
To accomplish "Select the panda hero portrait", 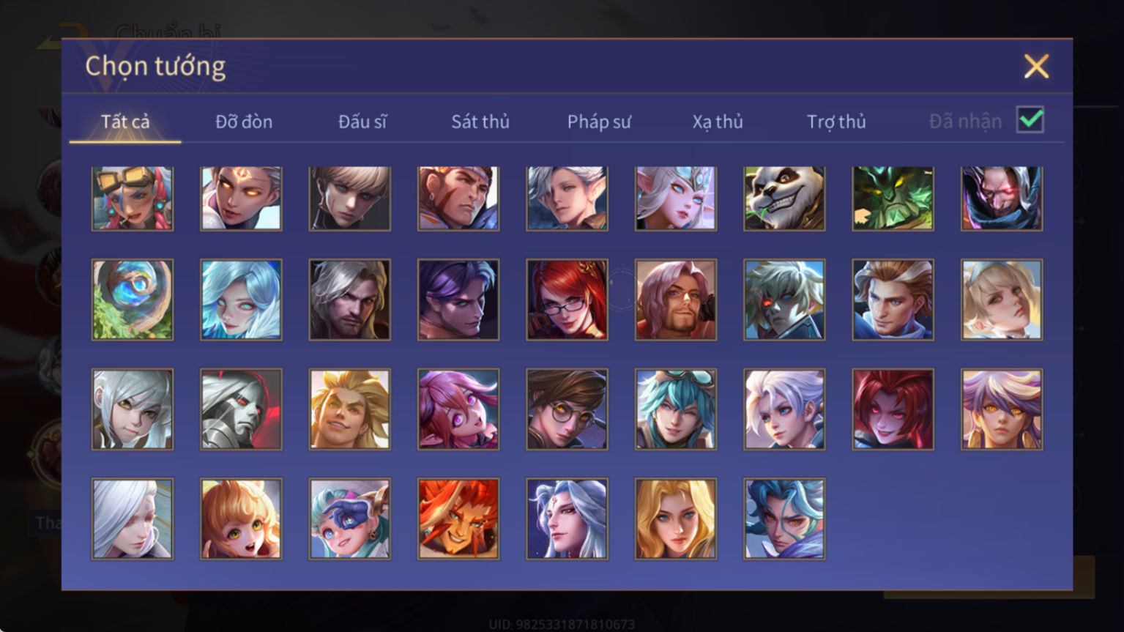I will pyautogui.click(x=784, y=198).
